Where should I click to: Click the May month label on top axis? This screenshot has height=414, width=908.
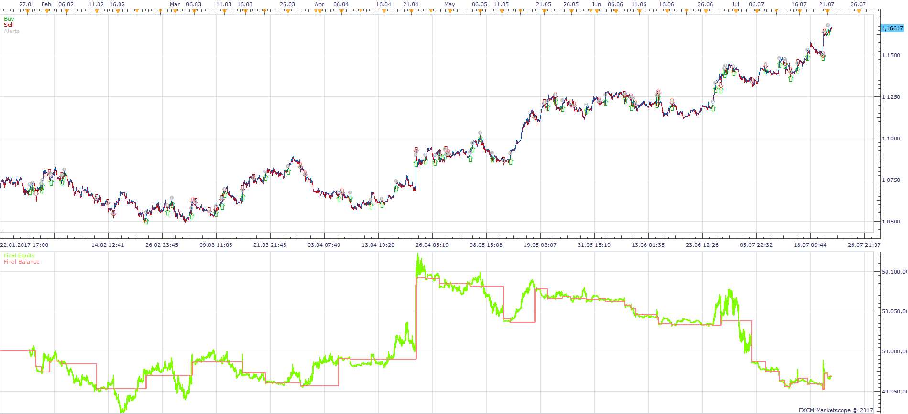click(449, 4)
